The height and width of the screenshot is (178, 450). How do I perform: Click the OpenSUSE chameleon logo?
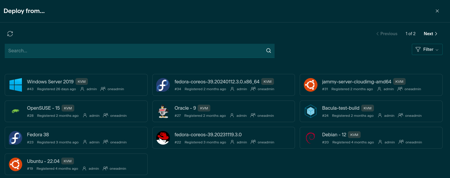click(x=16, y=111)
